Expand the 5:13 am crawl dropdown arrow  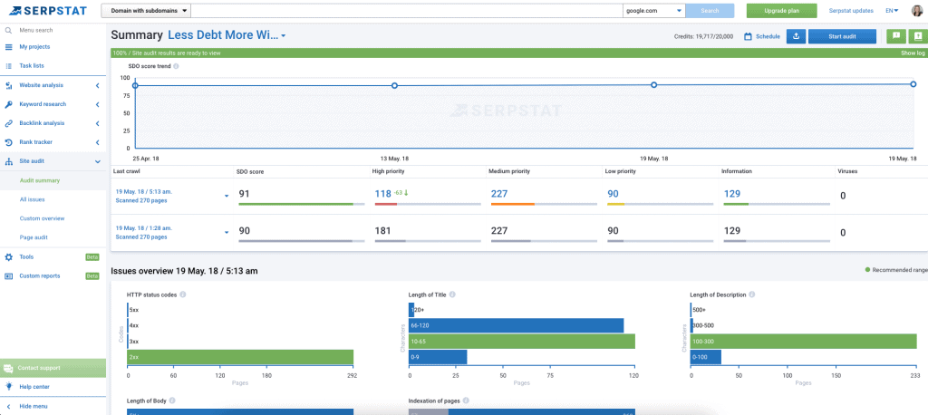(x=227, y=196)
